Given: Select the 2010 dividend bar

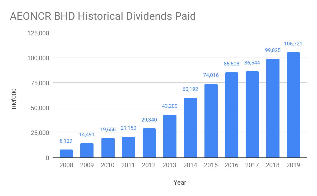Looking at the screenshot, I should (x=108, y=148).
